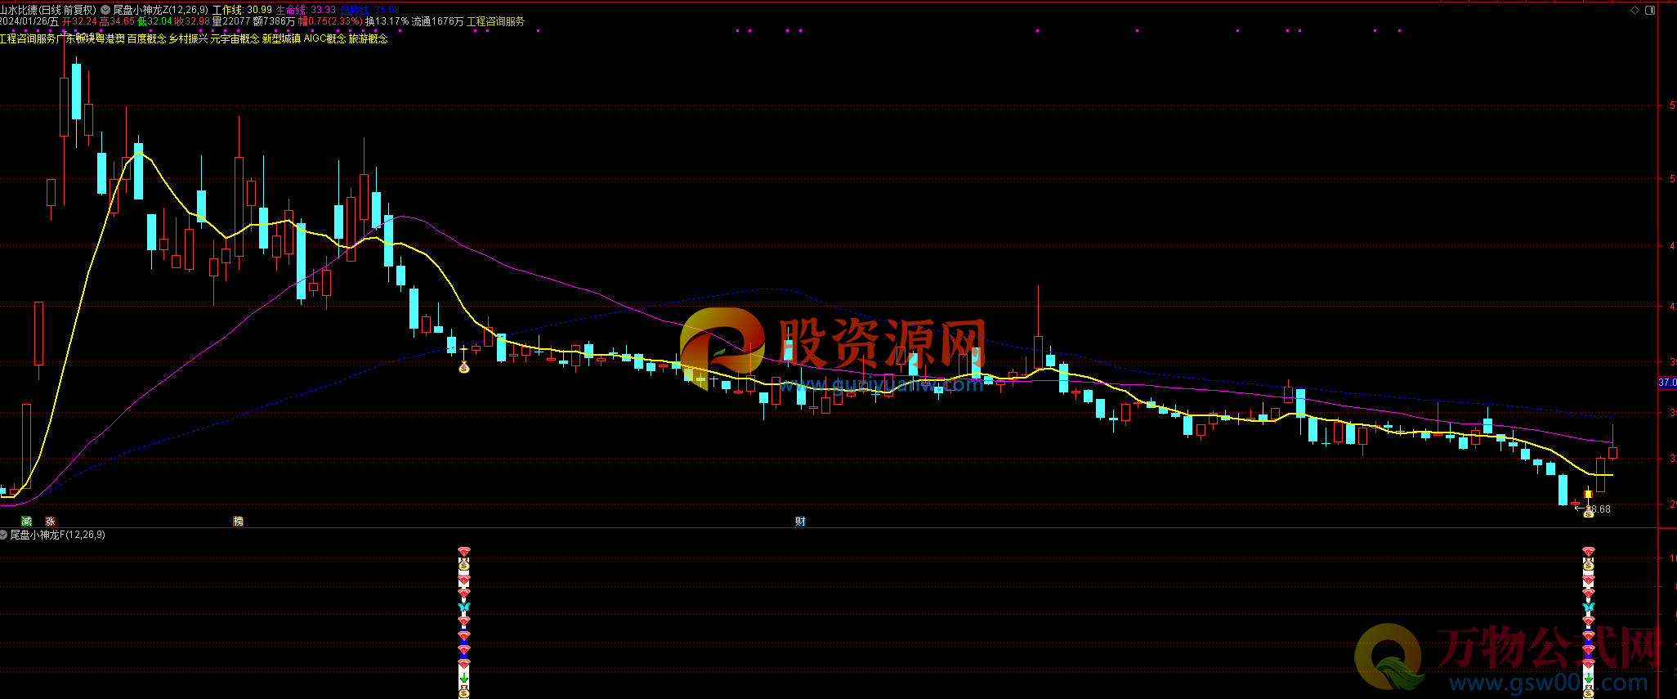Click the turnover amount 额7386万
Screen dimensions: 1677x699
(275, 21)
